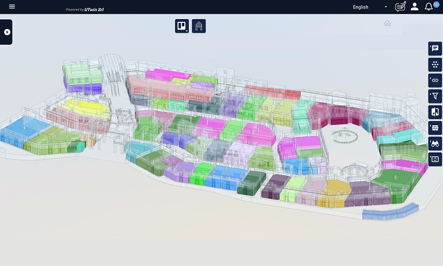Click the building arch view icon
The height and width of the screenshot is (266, 443).
(x=199, y=26)
